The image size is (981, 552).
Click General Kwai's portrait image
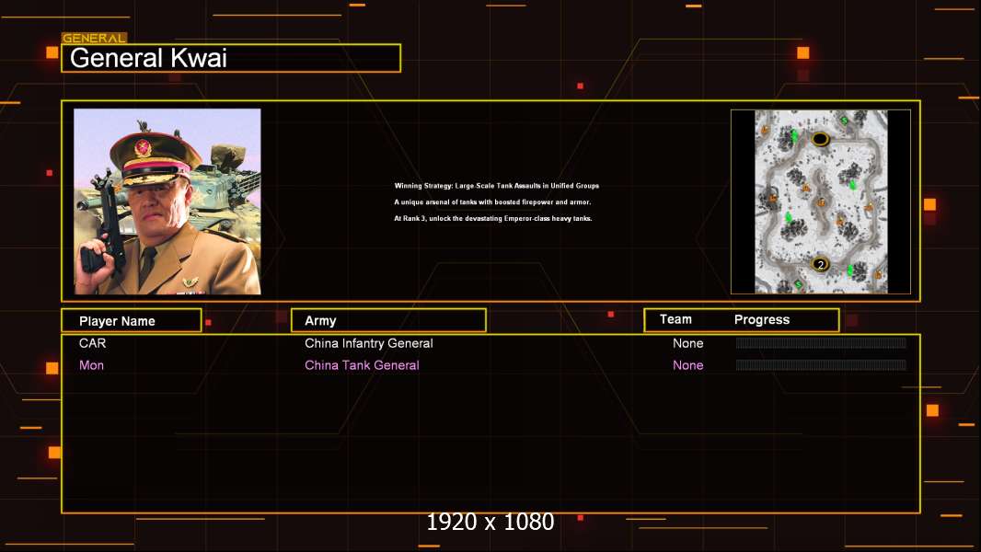[167, 201]
